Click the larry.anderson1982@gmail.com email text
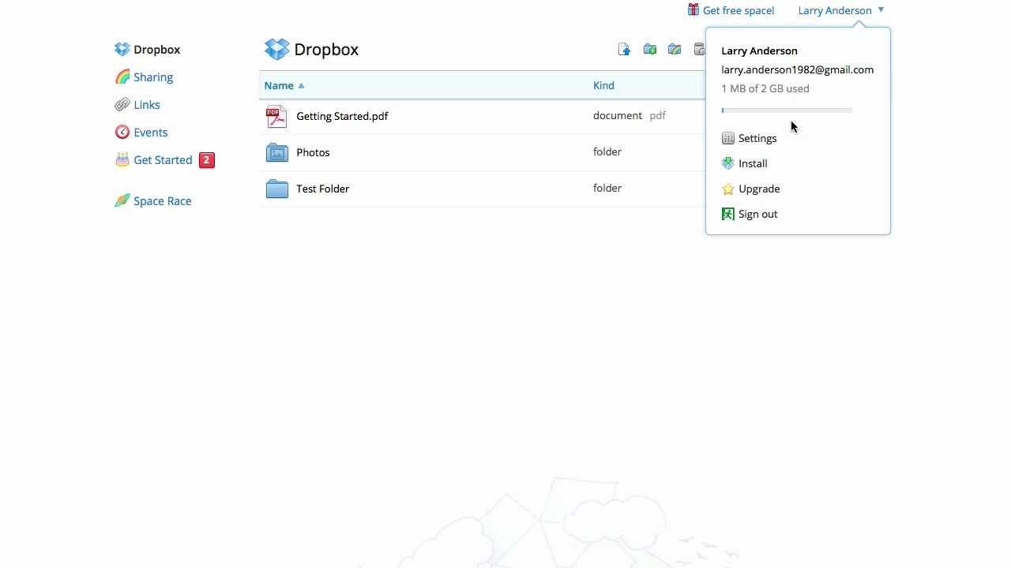The image size is (1011, 568). 797,69
